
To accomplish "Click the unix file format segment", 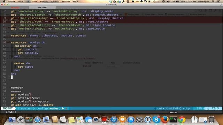I will 161,108.
